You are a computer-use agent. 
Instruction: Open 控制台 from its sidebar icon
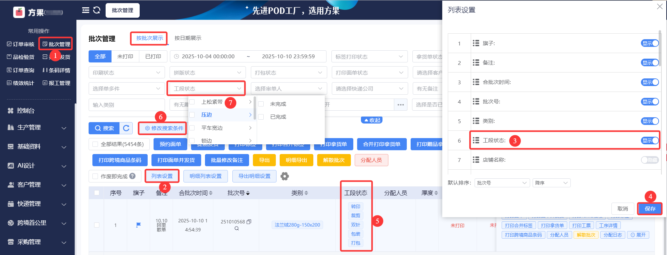[10, 111]
